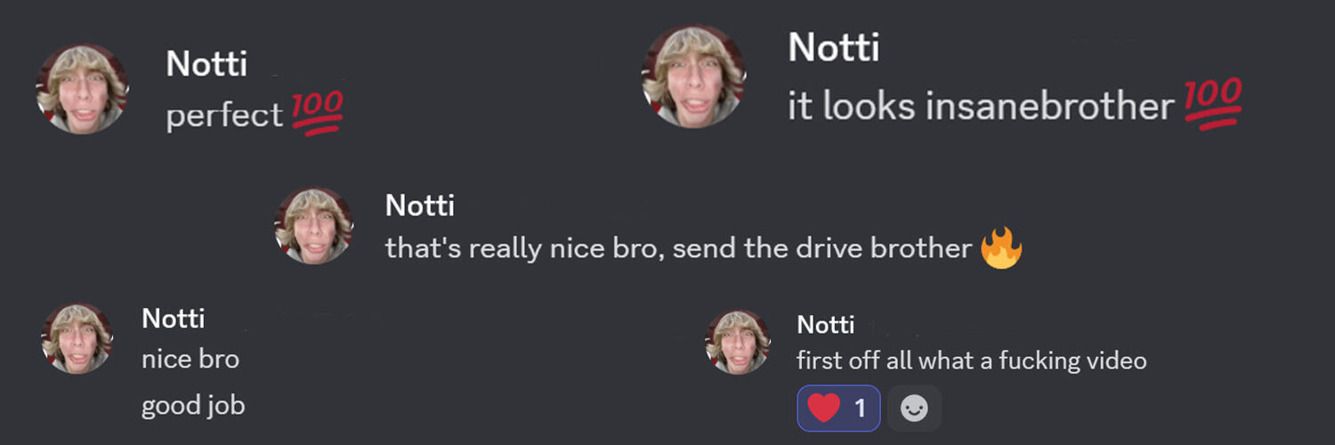
Task: Click the 100 emoji after "it looks insanebrother"
Action: tap(1213, 105)
